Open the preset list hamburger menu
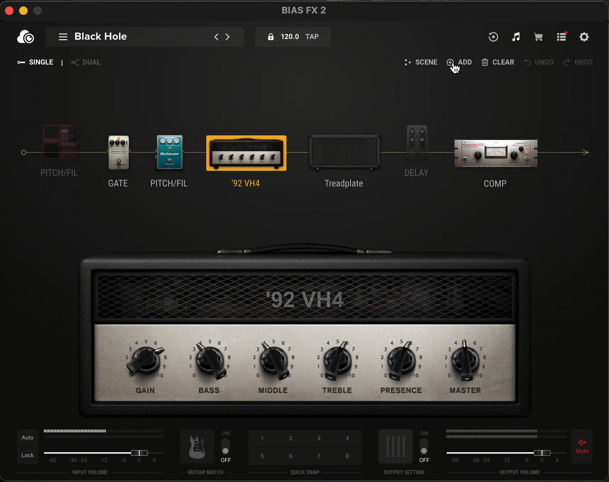The height and width of the screenshot is (482, 609). [x=63, y=37]
